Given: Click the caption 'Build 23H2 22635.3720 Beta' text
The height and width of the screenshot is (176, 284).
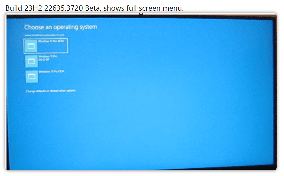Looking at the screenshot, I should [53, 8].
